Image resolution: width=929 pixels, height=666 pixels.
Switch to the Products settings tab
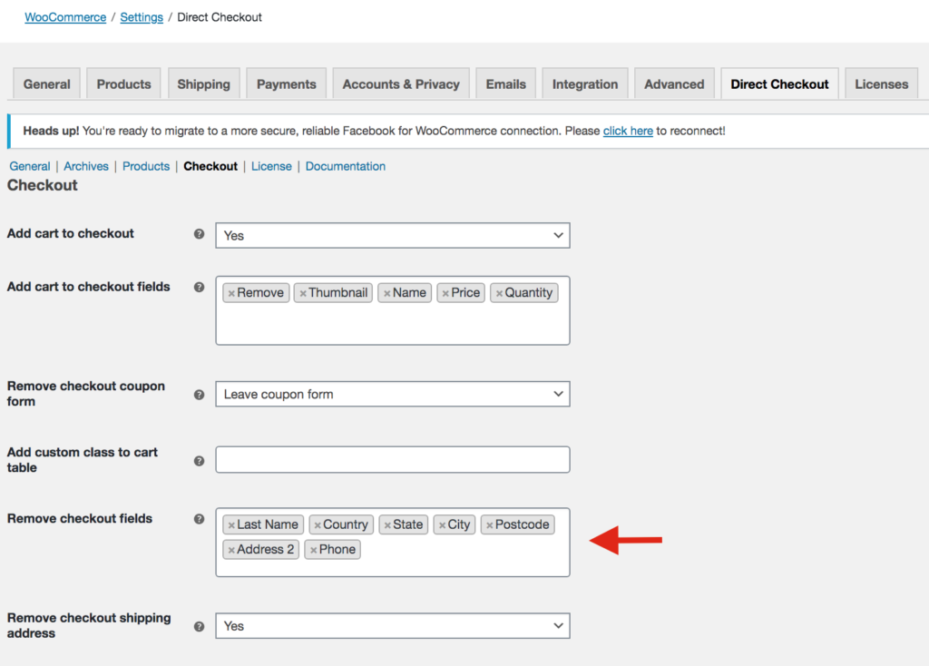click(x=123, y=84)
